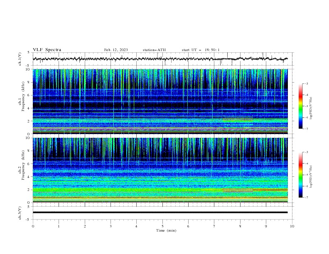
Task: Click the ch.1 spectrogram color scale bar
Action: 300,106
